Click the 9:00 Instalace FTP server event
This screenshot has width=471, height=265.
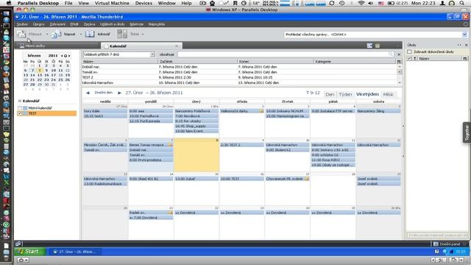coord(333,111)
